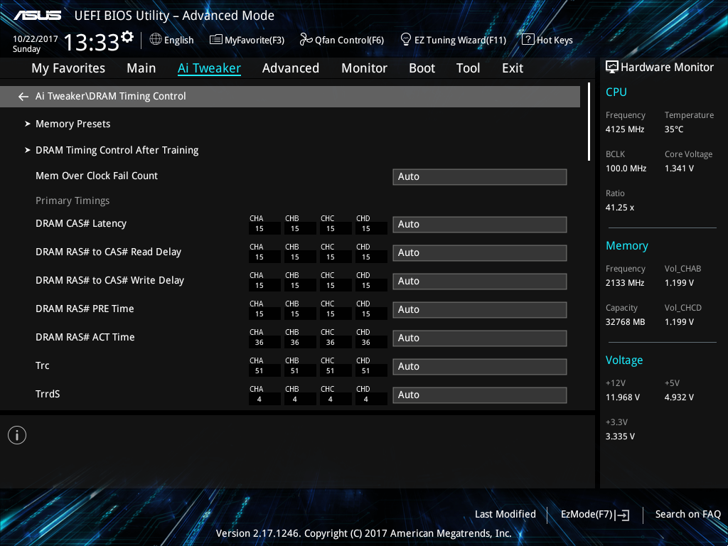Click DRAM RAS# ACT Time label
The image size is (728, 546).
click(x=85, y=337)
